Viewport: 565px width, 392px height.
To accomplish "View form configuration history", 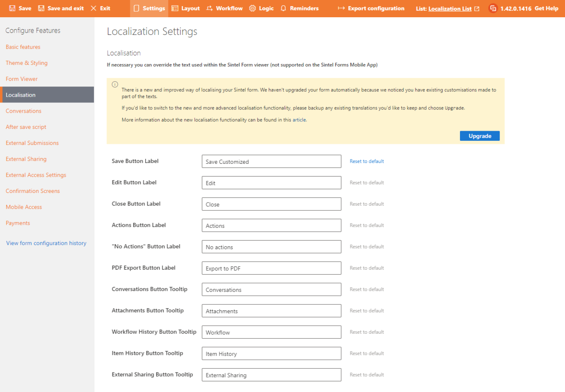I will pyautogui.click(x=46, y=243).
